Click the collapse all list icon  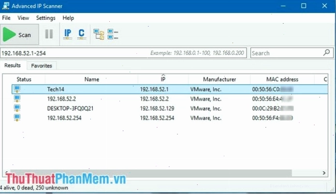coord(113,34)
